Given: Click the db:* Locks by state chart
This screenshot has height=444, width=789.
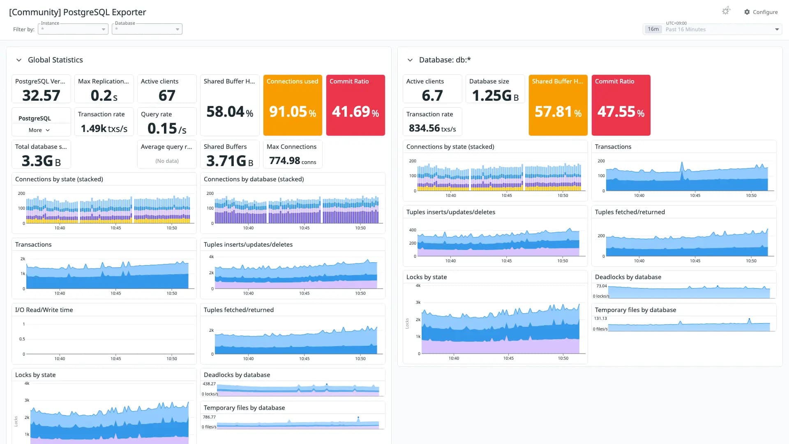Looking at the screenshot, I should click(x=495, y=317).
